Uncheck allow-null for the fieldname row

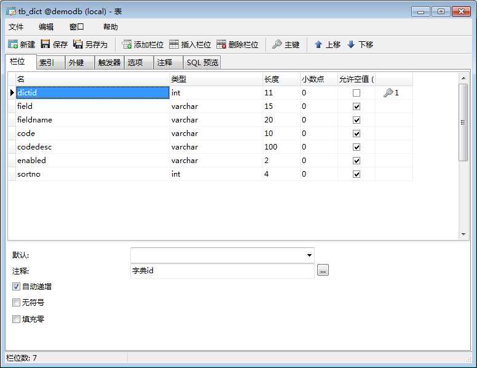click(x=357, y=120)
